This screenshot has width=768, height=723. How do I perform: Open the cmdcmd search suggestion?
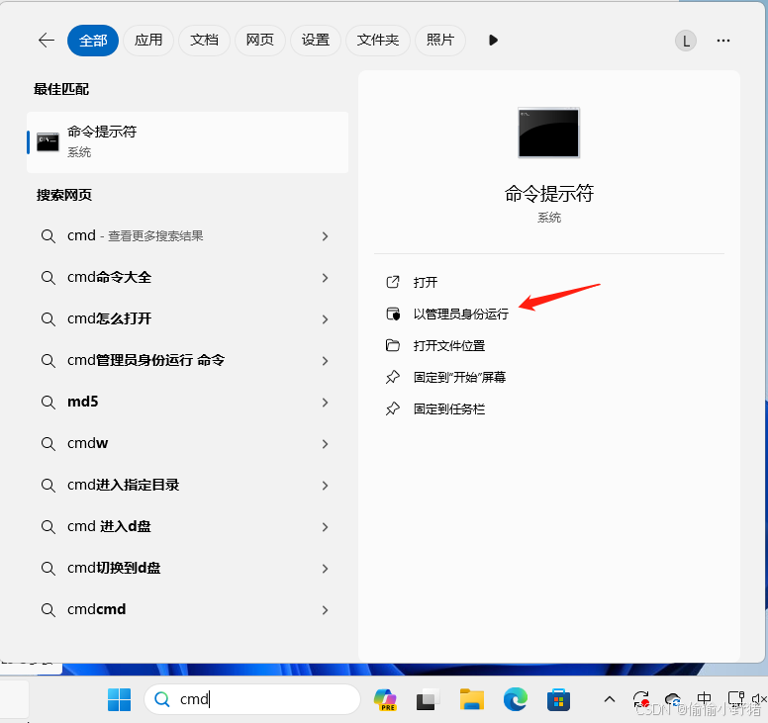pyautogui.click(x=186, y=610)
